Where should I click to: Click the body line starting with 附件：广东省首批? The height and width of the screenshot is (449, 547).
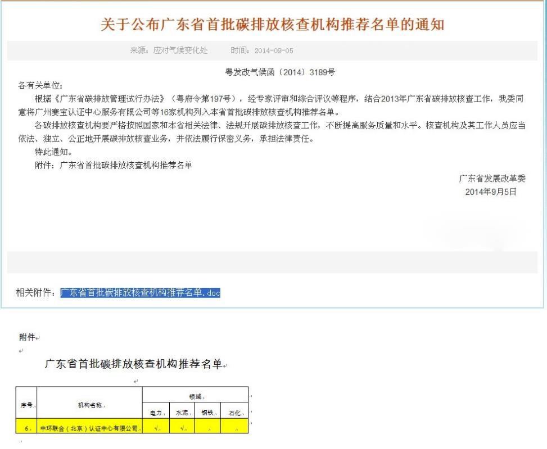coord(113,165)
